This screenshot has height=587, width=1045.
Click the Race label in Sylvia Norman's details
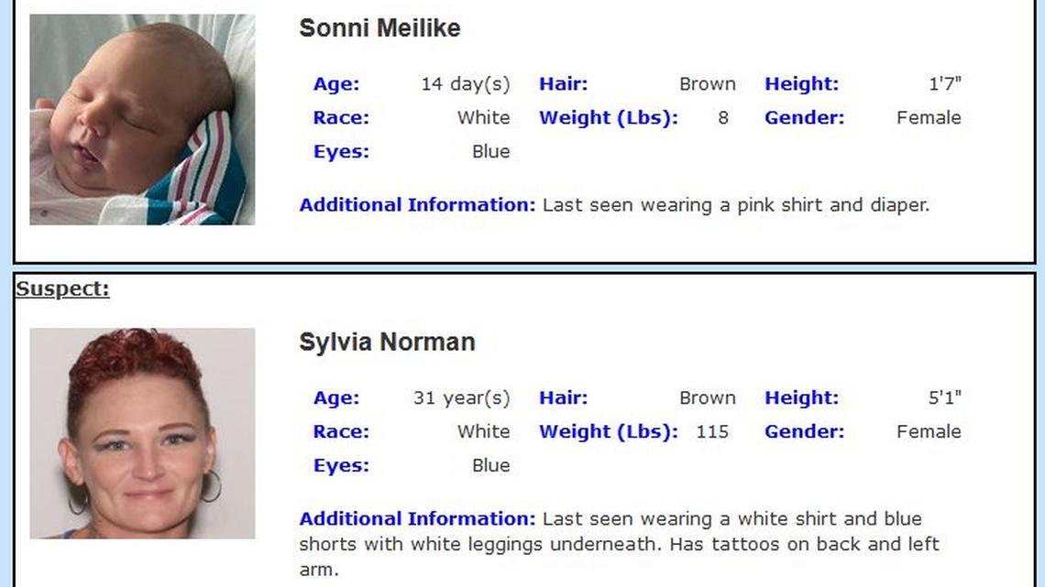coord(341,432)
